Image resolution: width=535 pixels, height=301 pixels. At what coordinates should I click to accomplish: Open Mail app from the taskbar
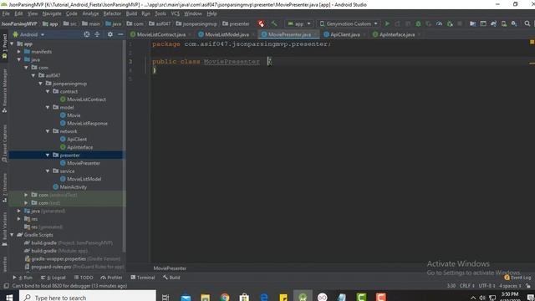pyautogui.click(x=186, y=298)
